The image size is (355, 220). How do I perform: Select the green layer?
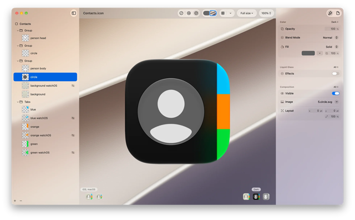coord(45,144)
